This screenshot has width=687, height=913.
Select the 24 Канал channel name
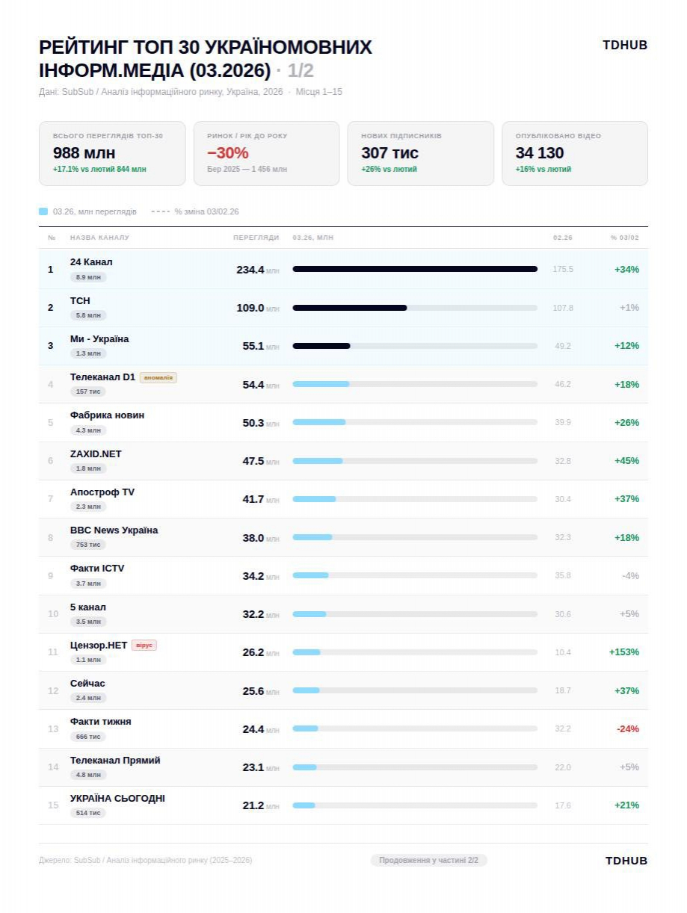pyautogui.click(x=91, y=262)
